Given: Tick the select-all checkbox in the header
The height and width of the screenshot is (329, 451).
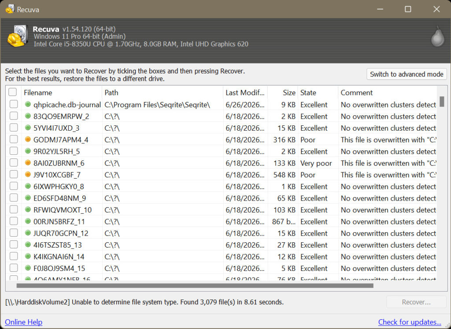Looking at the screenshot, I should coord(13,92).
